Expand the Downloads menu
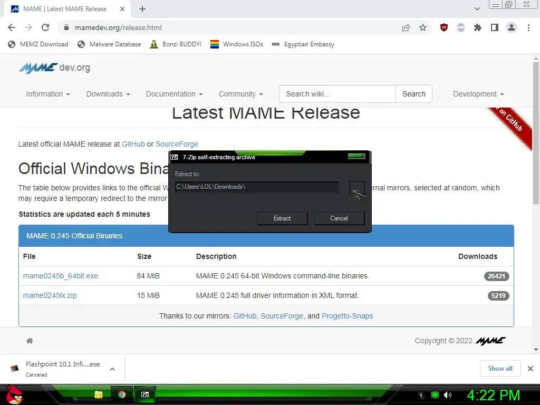The width and height of the screenshot is (540, 405). tap(108, 94)
